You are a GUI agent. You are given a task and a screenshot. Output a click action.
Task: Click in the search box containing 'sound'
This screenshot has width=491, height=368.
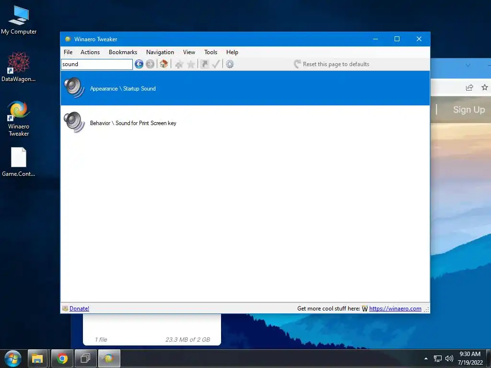point(97,64)
